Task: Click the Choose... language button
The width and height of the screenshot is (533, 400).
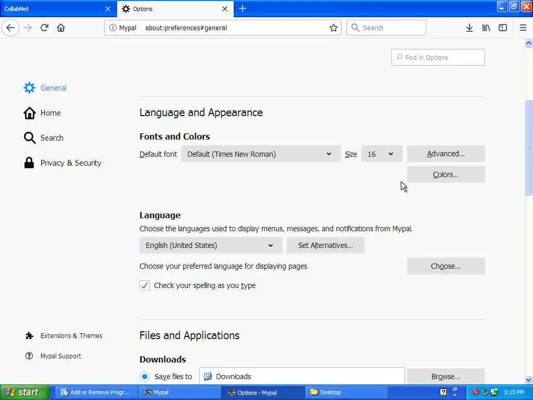Action: (446, 266)
